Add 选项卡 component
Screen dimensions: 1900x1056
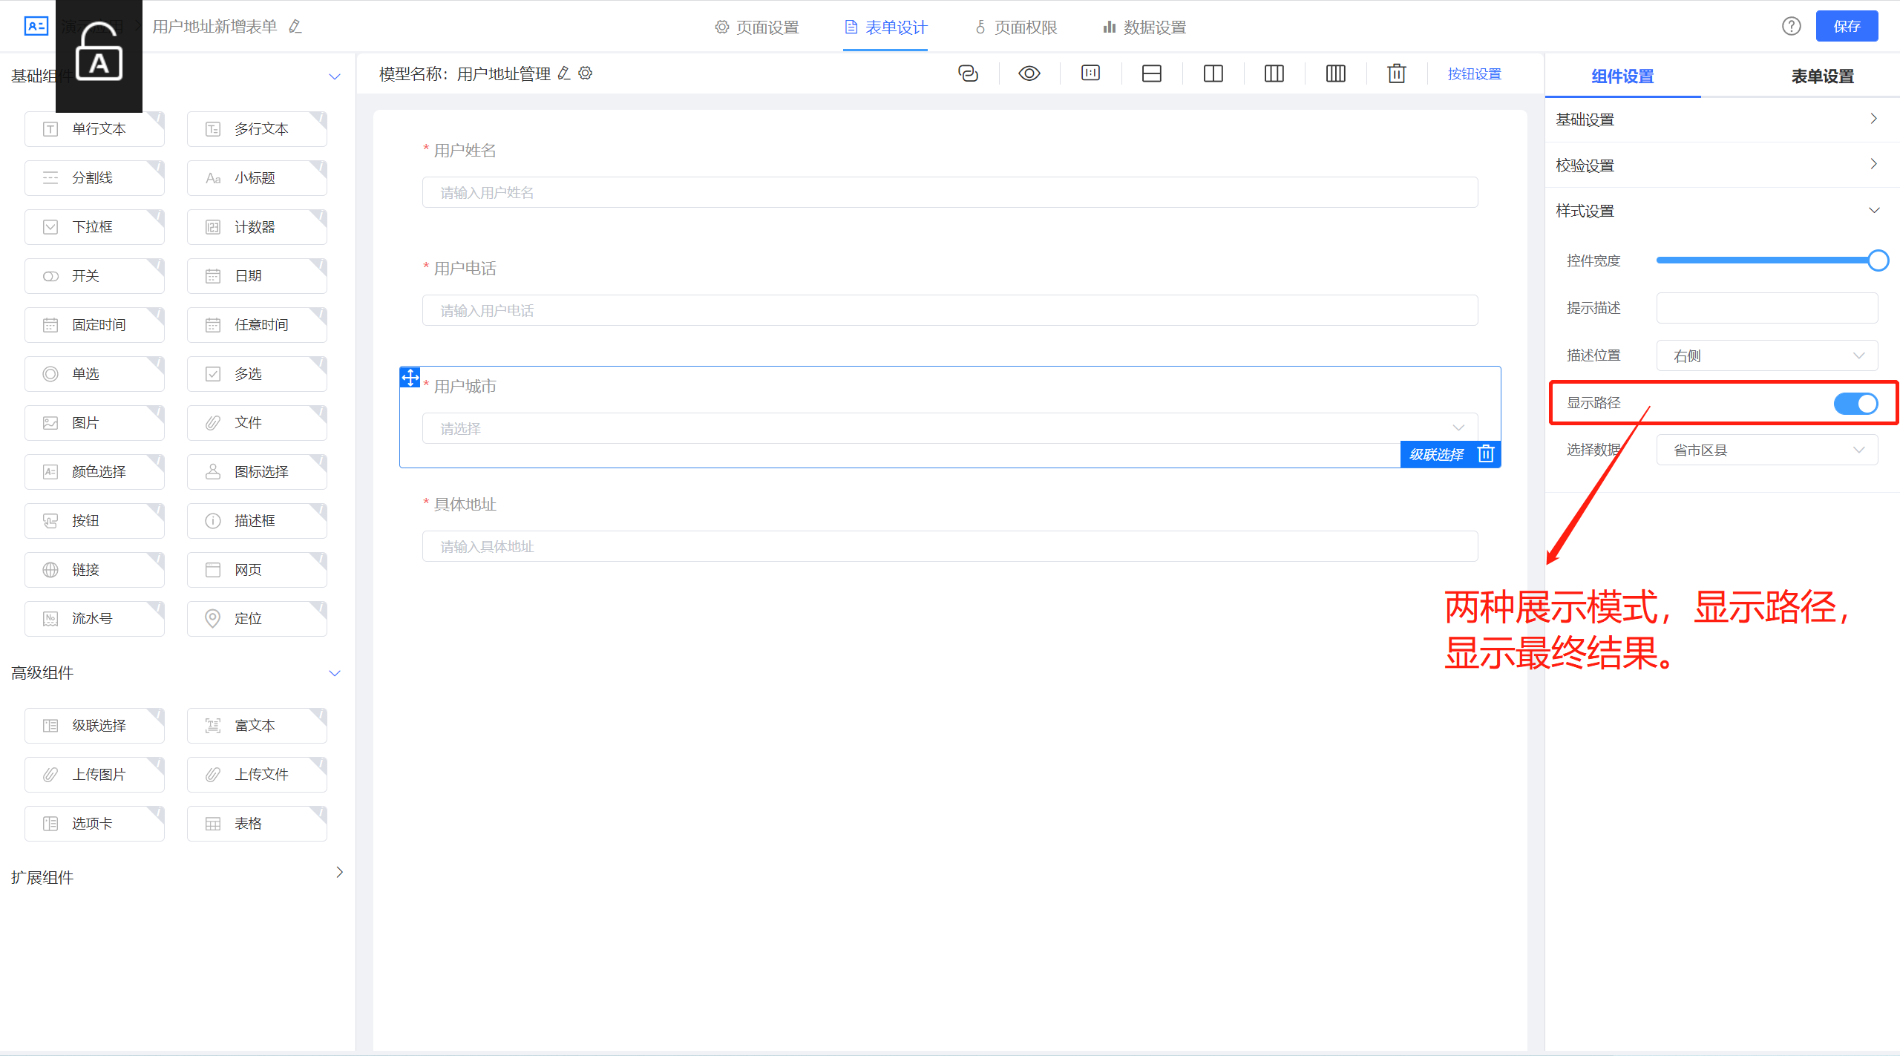point(94,824)
